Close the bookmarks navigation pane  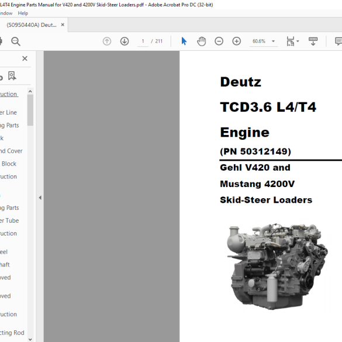tap(25, 58)
